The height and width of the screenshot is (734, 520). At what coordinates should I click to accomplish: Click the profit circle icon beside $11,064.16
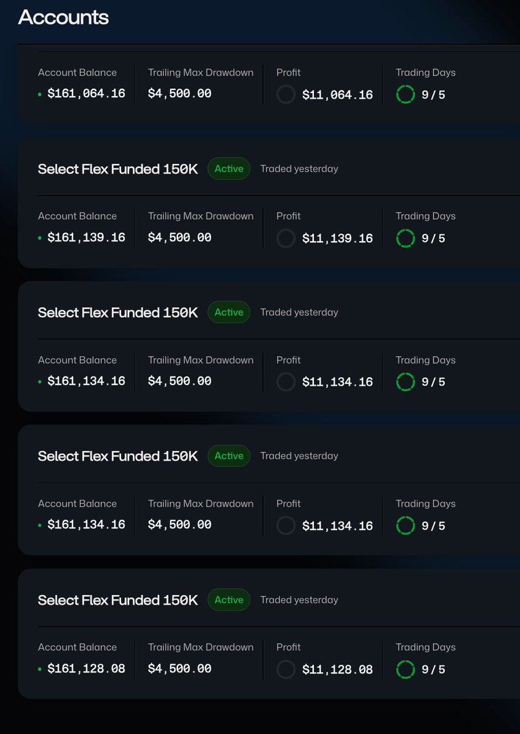286,94
